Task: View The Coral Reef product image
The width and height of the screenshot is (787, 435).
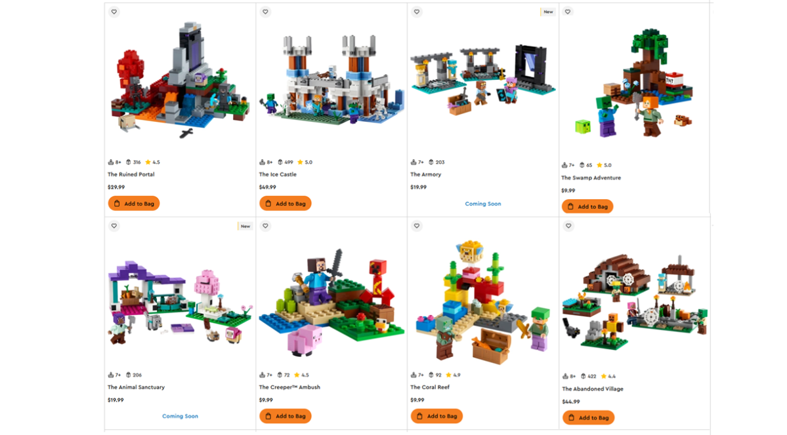Action: [483, 301]
